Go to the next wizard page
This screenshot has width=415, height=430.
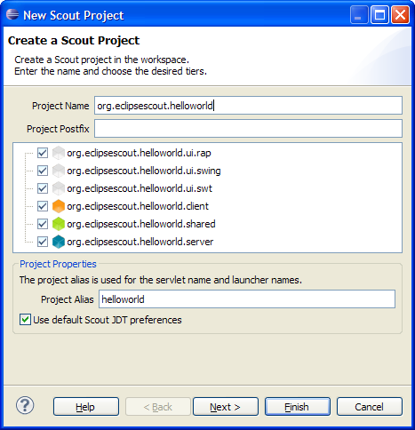pos(226,407)
